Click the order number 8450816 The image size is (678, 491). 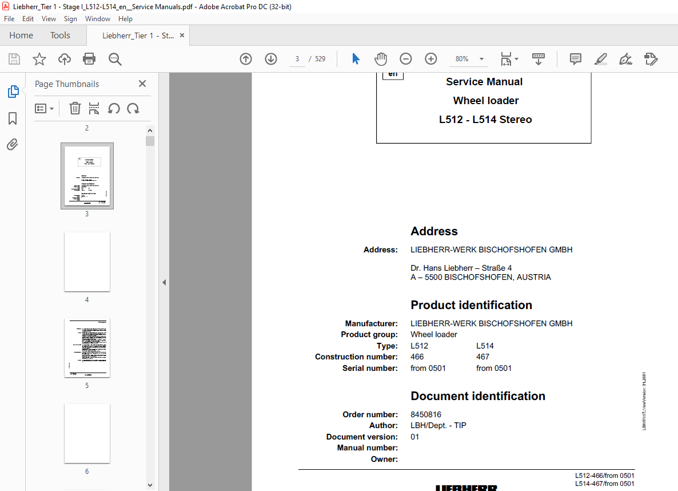426,414
